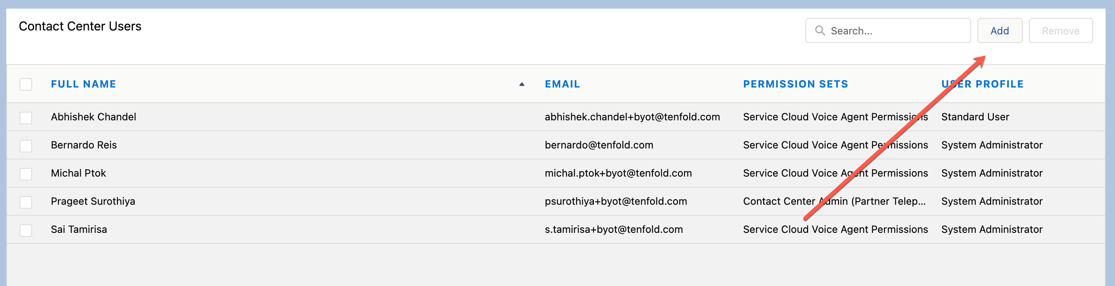This screenshot has width=1115, height=286.
Task: Check the box for Abhishek Chandel
Action: point(26,117)
